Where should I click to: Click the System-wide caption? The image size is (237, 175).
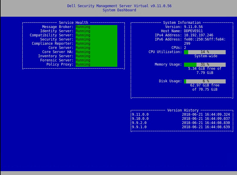[206, 56]
